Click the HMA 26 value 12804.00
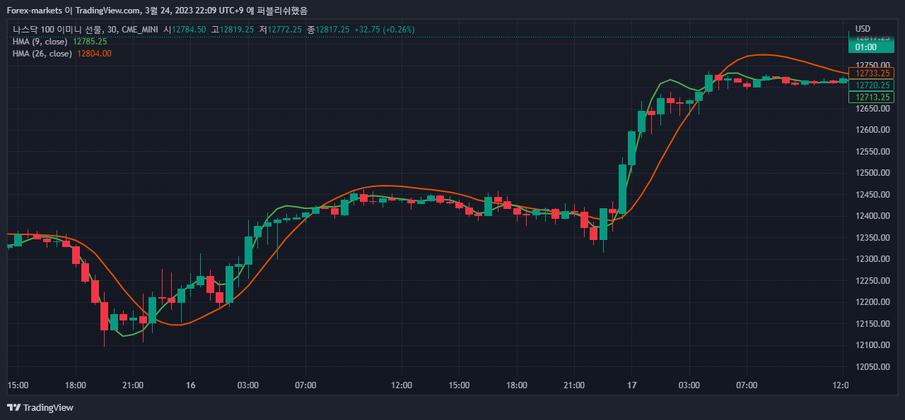Viewport: 905px width, 420px height. click(94, 54)
